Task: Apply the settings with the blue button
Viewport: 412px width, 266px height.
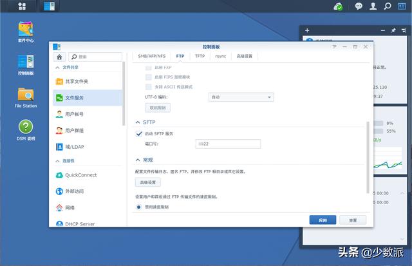Action: [323, 220]
